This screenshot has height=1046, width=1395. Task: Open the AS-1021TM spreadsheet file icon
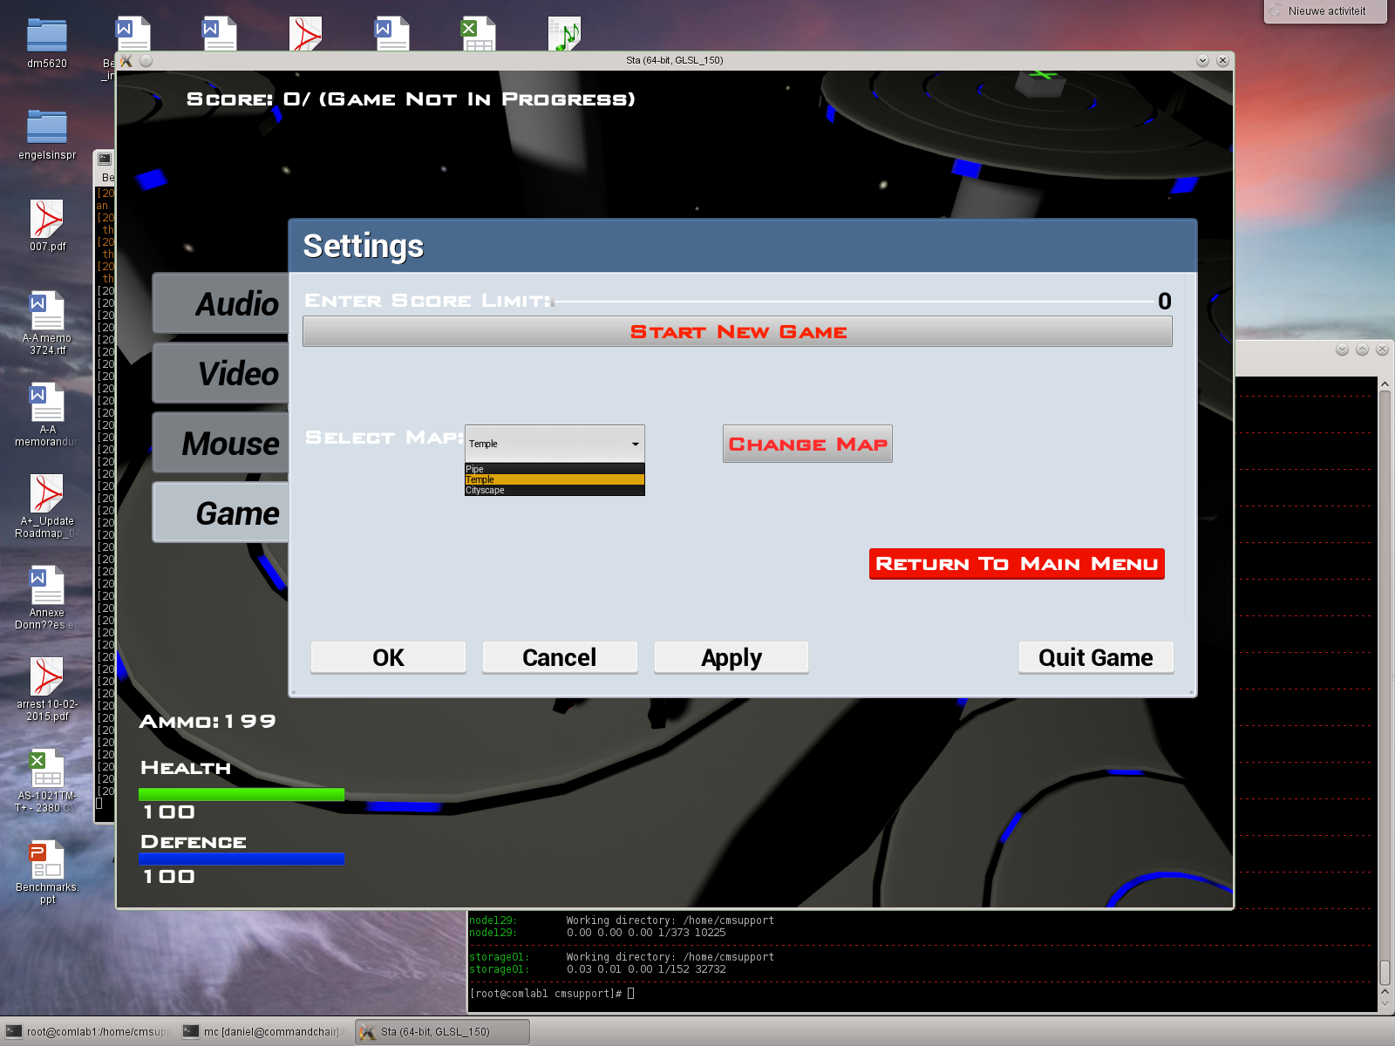[x=47, y=768]
